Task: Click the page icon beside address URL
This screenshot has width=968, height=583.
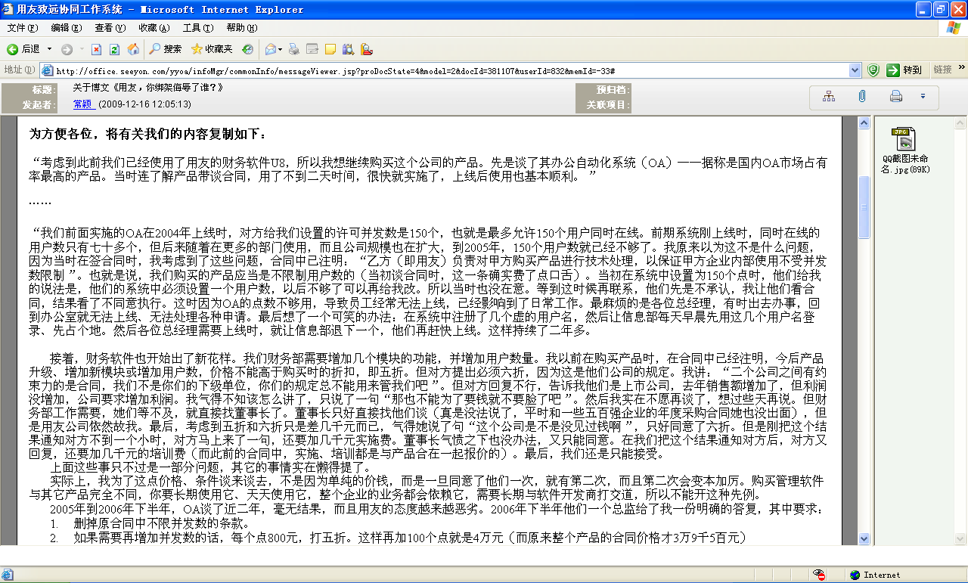Action: (x=47, y=70)
